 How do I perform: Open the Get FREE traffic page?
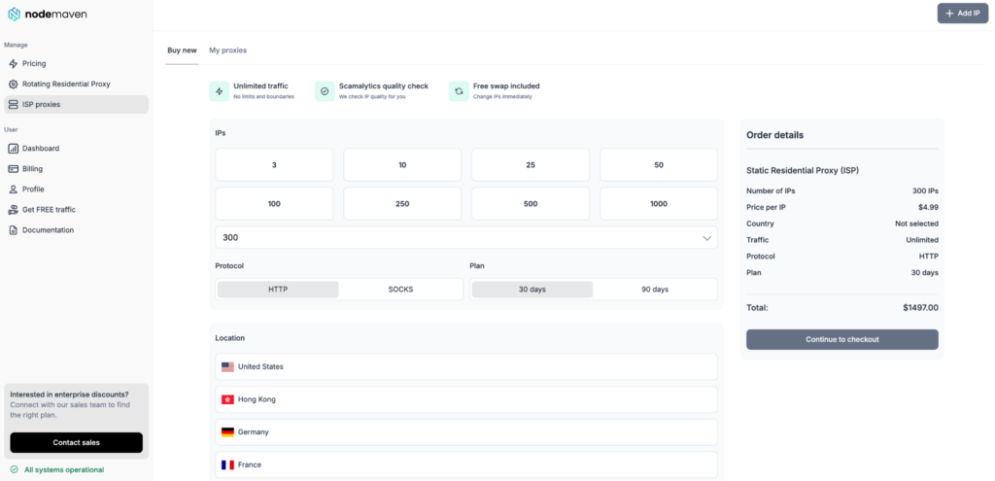[76, 210]
